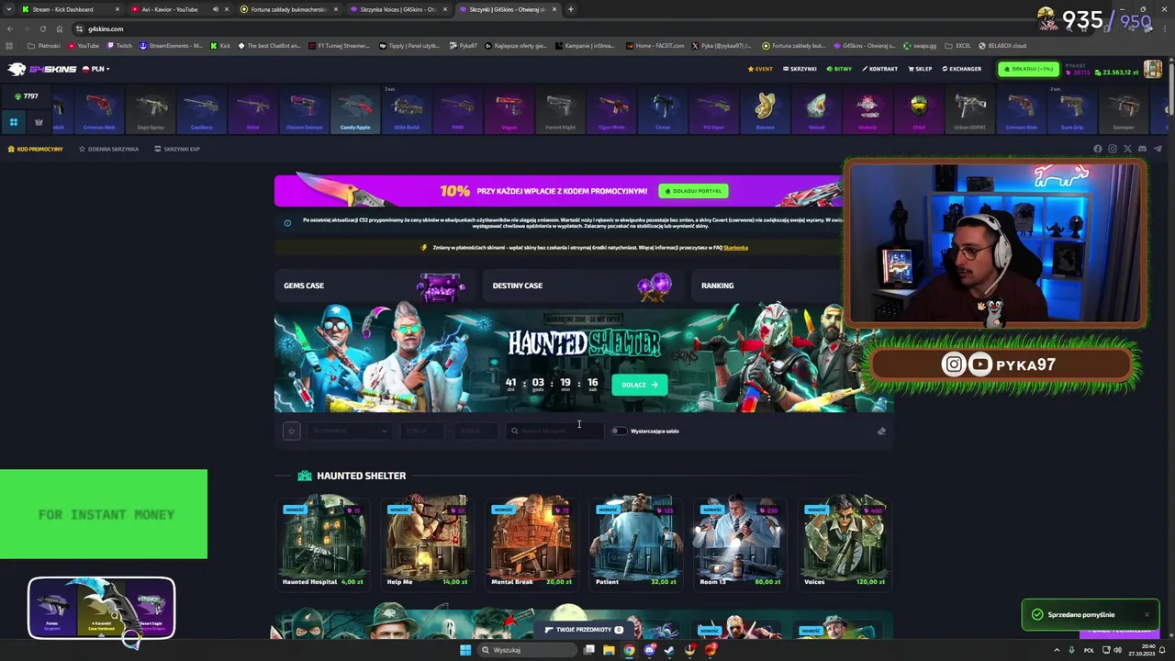This screenshot has width=1175, height=661.
Task: Open the KONTRAKT menu item
Action: pos(879,69)
